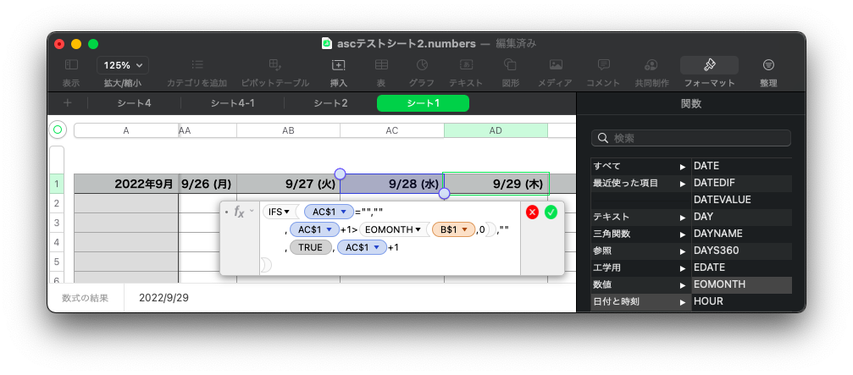The width and height of the screenshot is (853, 375).
Task: Accept formula with green checkmark button
Action: coord(551,212)
